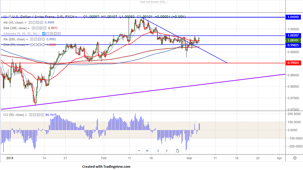Toggle visibility of MA (200, close)
The width and height of the screenshot is (303, 170).
pyautogui.click(x=32, y=39)
